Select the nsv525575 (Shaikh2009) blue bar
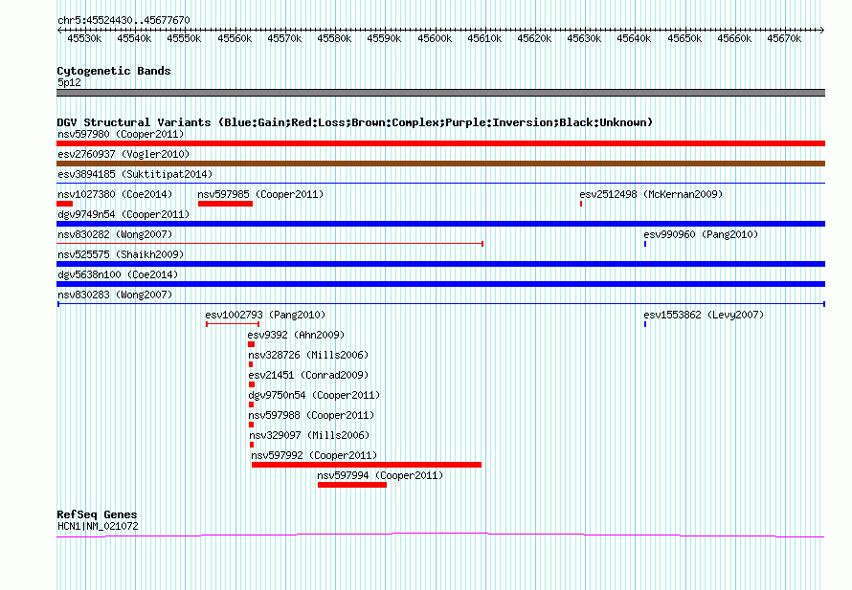This screenshot has width=852, height=590. click(x=440, y=264)
